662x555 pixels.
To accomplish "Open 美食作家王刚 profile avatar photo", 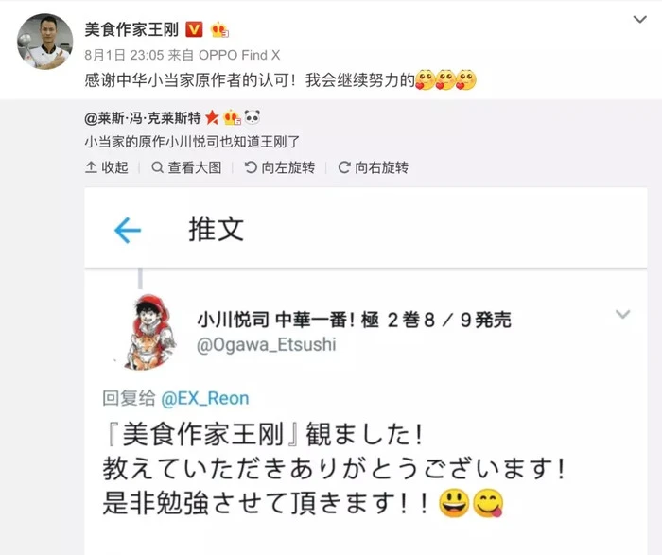I will [x=44, y=42].
